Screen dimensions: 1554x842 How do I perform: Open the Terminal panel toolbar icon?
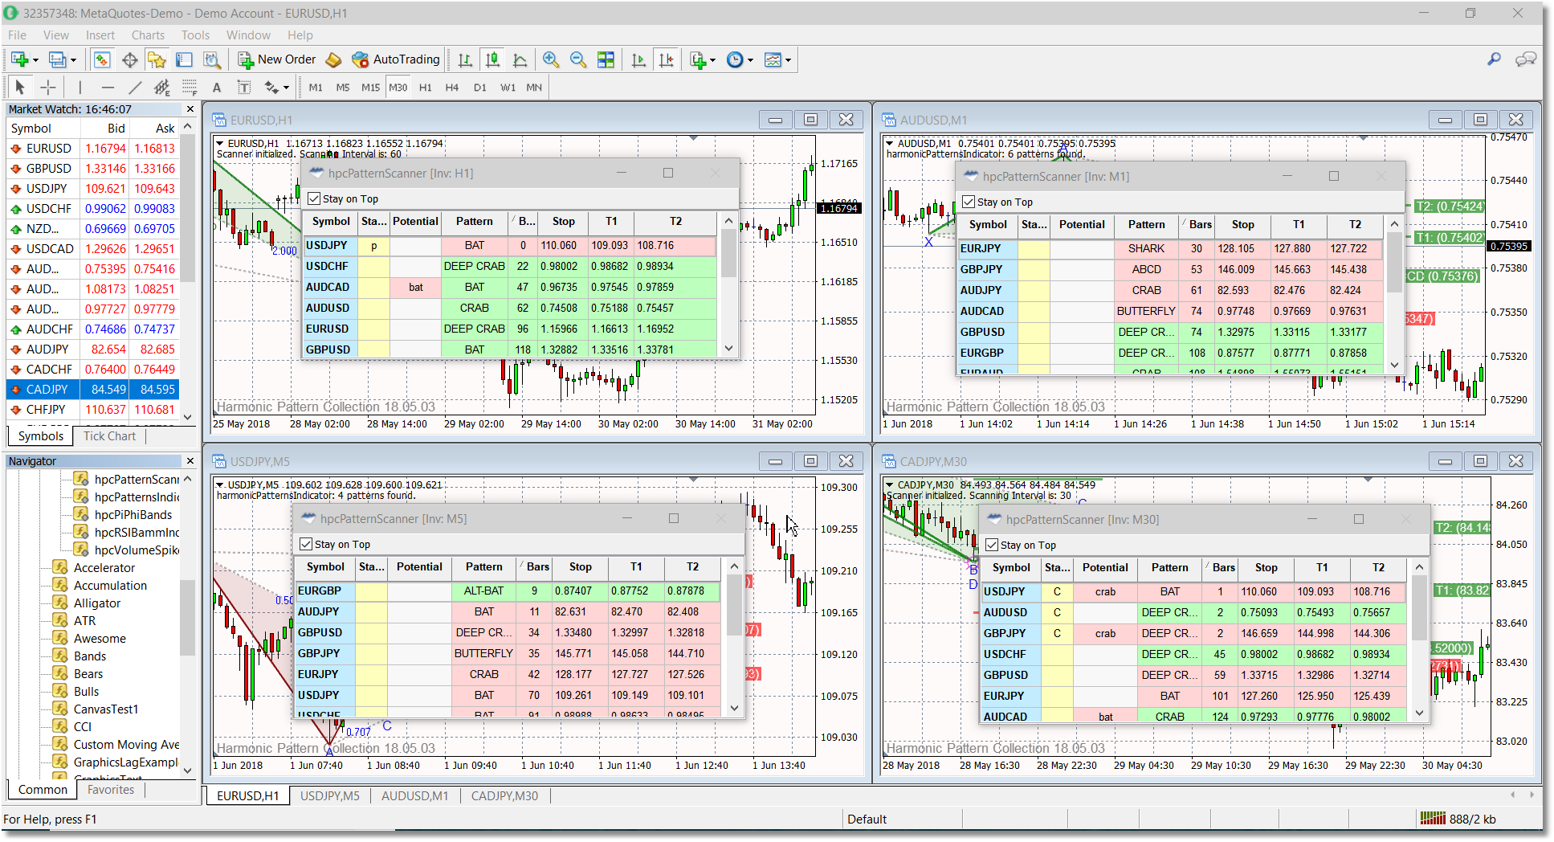[184, 59]
